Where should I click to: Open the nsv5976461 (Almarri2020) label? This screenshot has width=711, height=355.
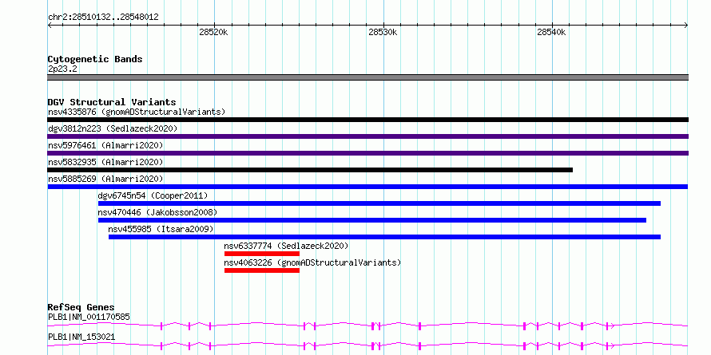click(x=105, y=145)
